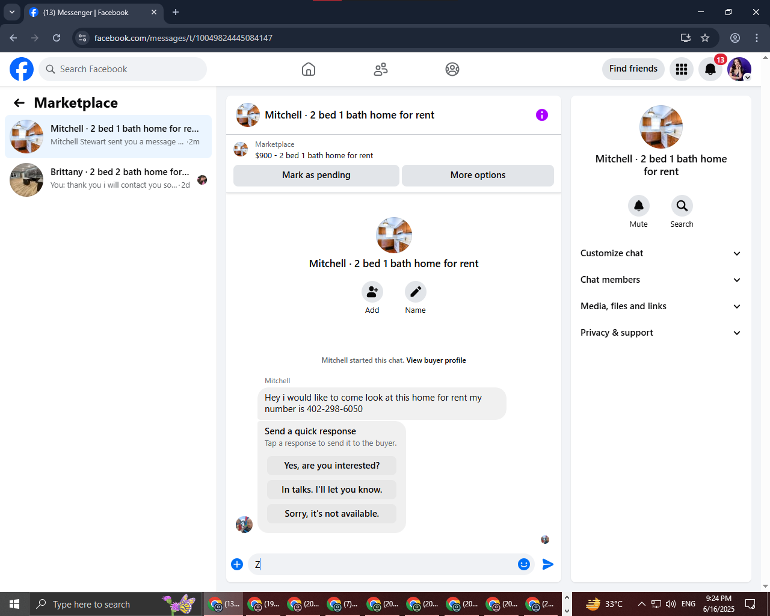Open the Windows notification center
This screenshot has width=770, height=616.
pyautogui.click(x=751, y=604)
